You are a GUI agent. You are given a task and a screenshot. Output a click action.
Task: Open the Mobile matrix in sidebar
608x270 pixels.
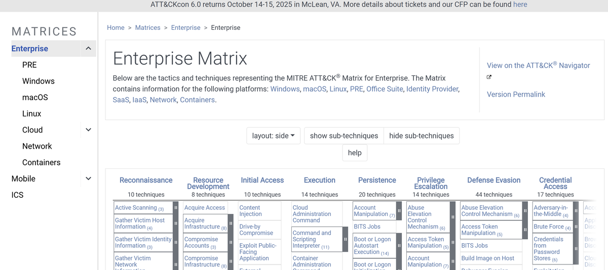pos(23,178)
